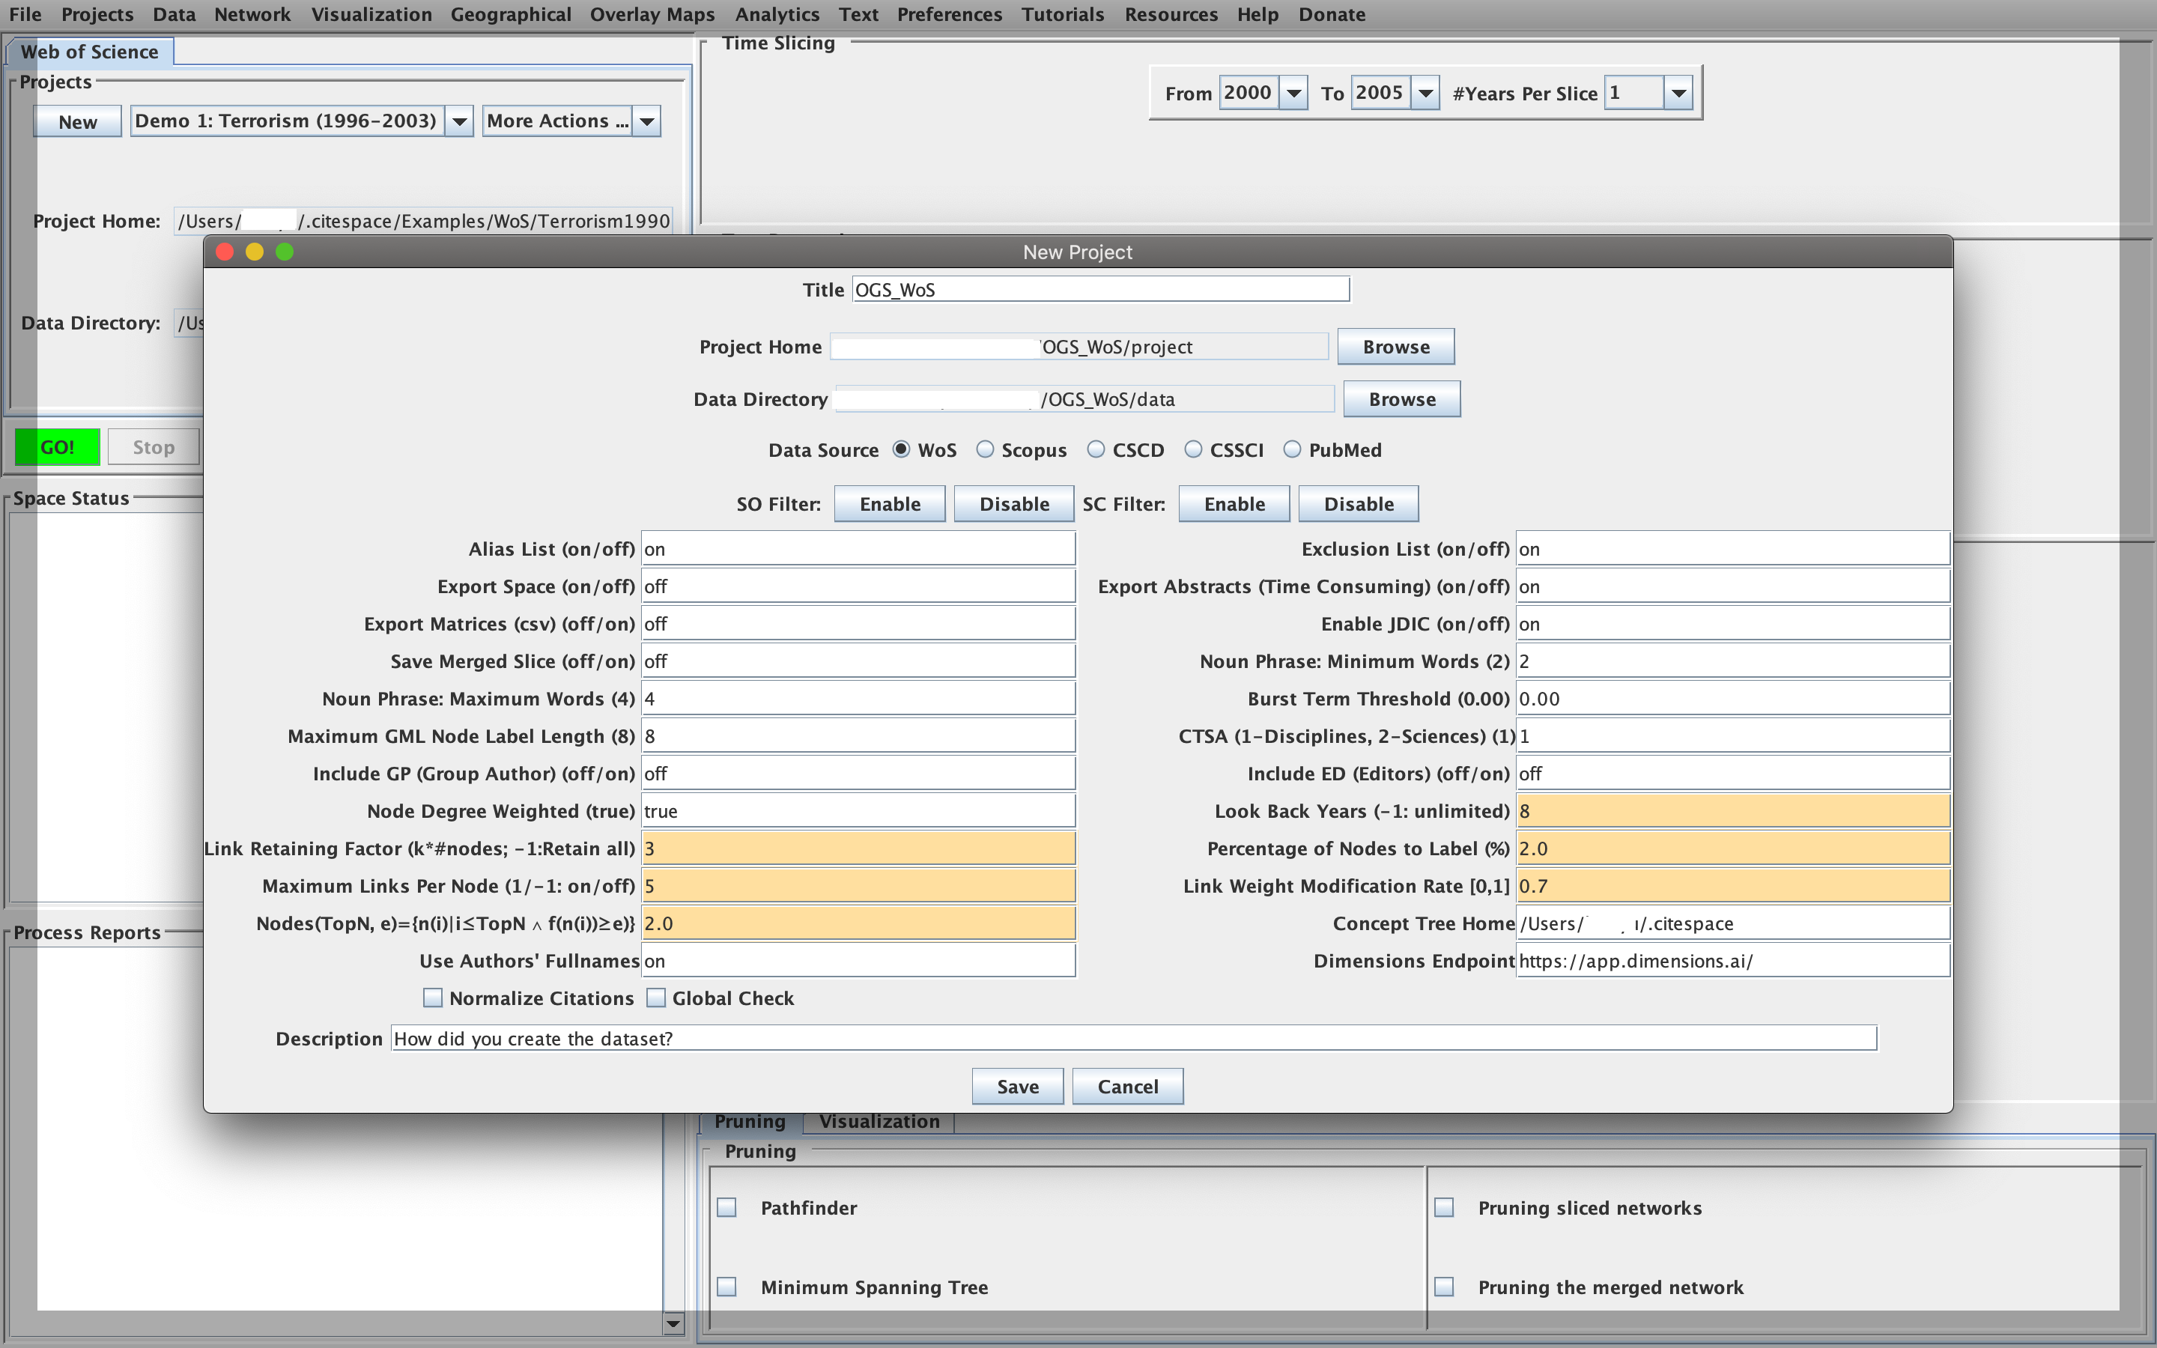Expand the Demo 1: Terrorism project dropdown

pyautogui.click(x=459, y=121)
